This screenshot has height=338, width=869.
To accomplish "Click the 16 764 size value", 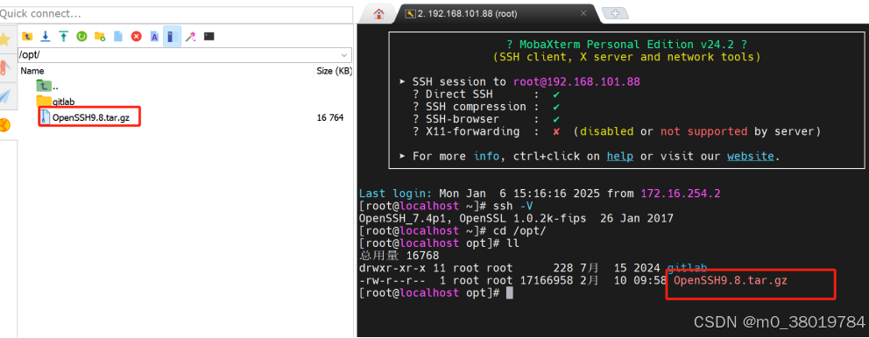I will (x=330, y=117).
